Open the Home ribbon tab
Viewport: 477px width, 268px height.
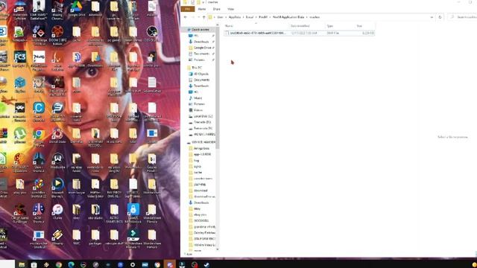[x=202, y=9]
